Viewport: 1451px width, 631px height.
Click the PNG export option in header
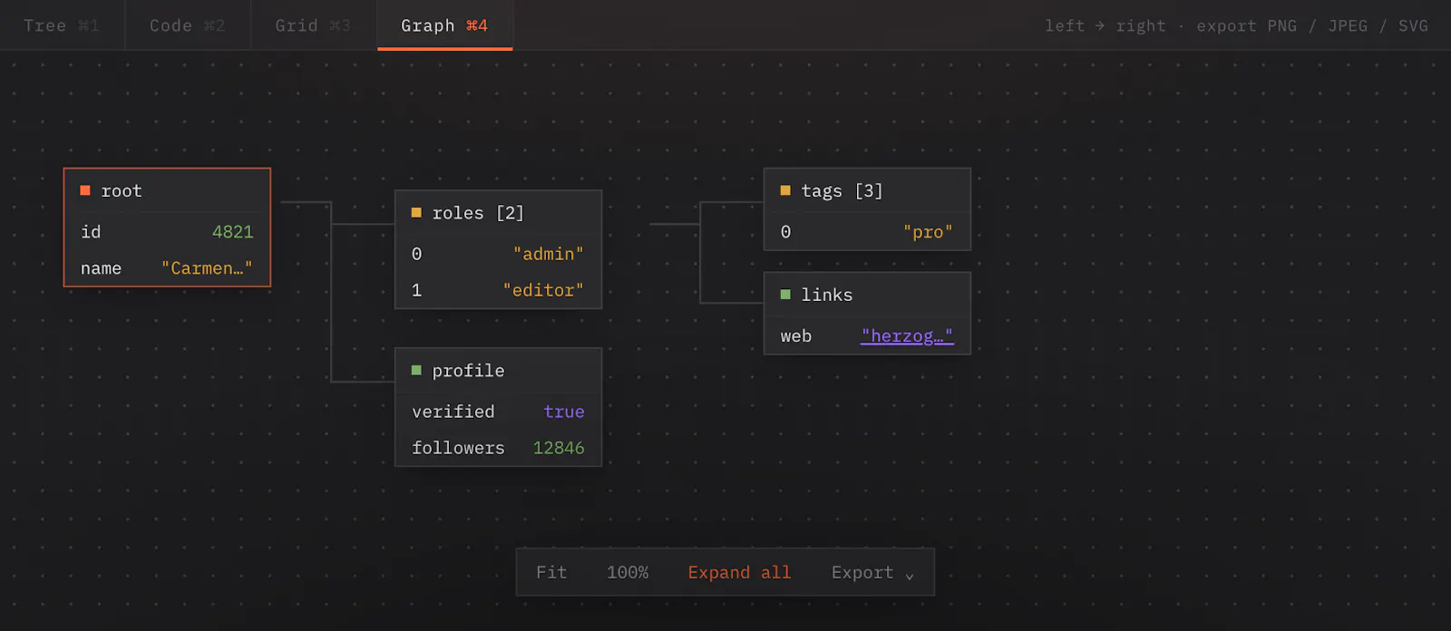(x=1281, y=25)
